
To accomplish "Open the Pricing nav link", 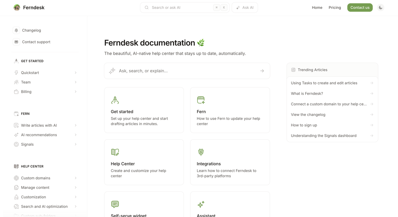I will pos(335,7).
